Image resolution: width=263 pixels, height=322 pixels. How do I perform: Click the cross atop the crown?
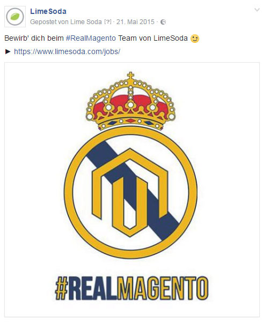tap(130, 76)
